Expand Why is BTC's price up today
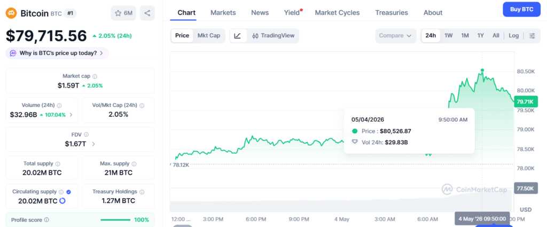The height and width of the screenshot is (227, 547). [57, 53]
